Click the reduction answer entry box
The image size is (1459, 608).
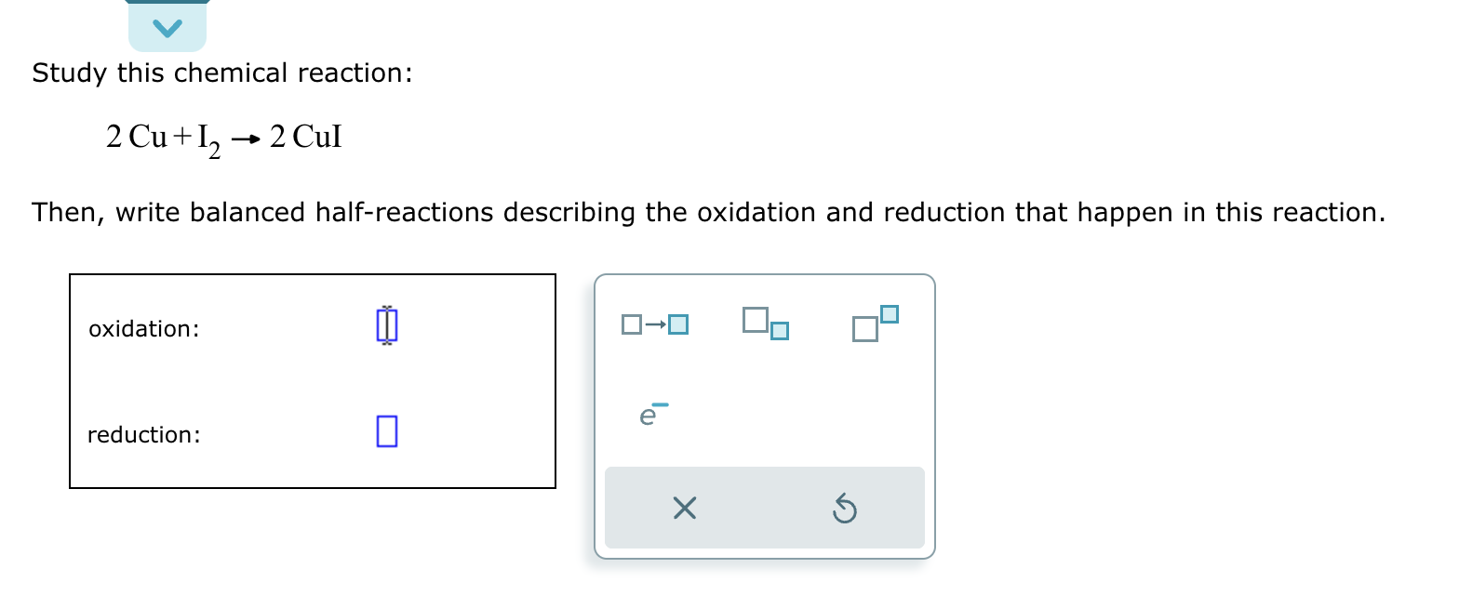coord(386,430)
